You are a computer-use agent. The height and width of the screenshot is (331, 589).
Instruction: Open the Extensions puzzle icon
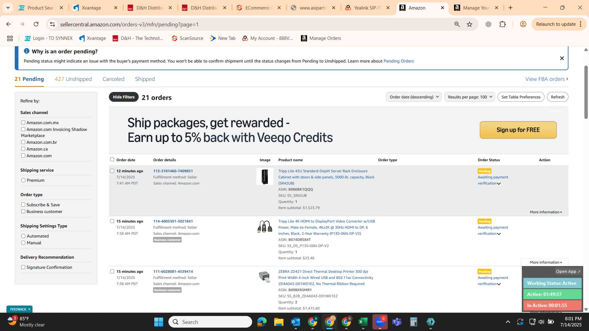(x=502, y=24)
